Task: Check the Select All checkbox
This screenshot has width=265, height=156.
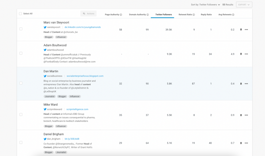Action: 20,14
